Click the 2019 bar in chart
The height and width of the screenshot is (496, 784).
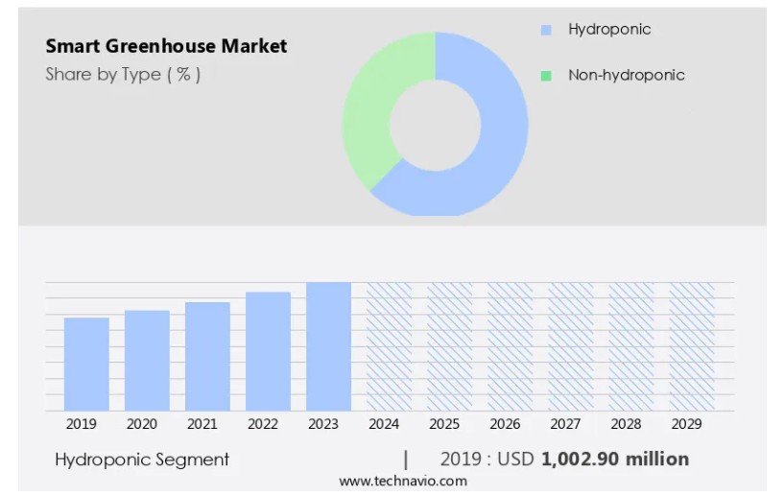click(86, 364)
